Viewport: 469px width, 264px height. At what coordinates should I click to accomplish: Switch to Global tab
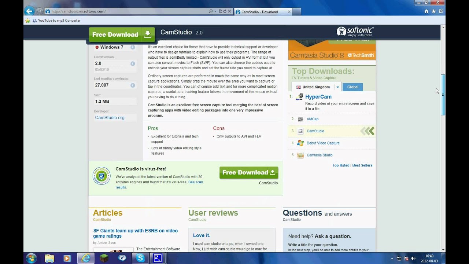pos(352,87)
